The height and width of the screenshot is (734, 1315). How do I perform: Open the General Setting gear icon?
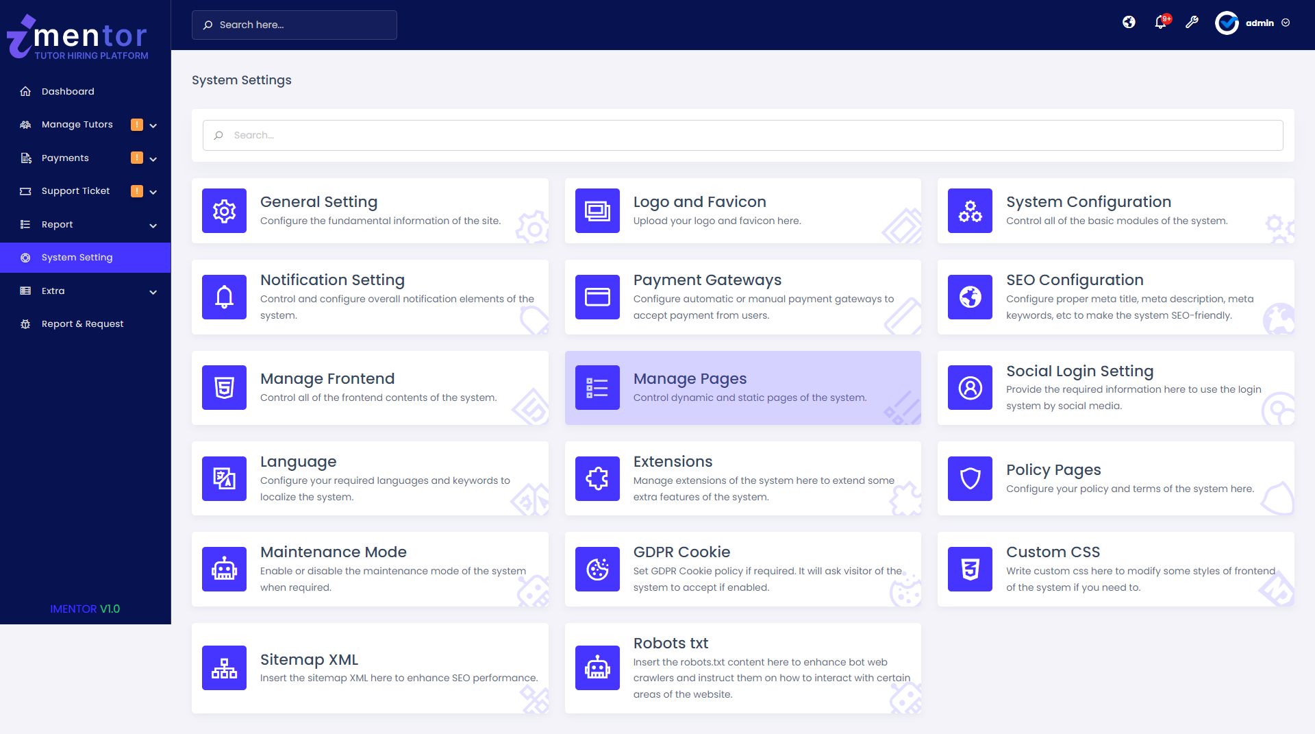224,210
